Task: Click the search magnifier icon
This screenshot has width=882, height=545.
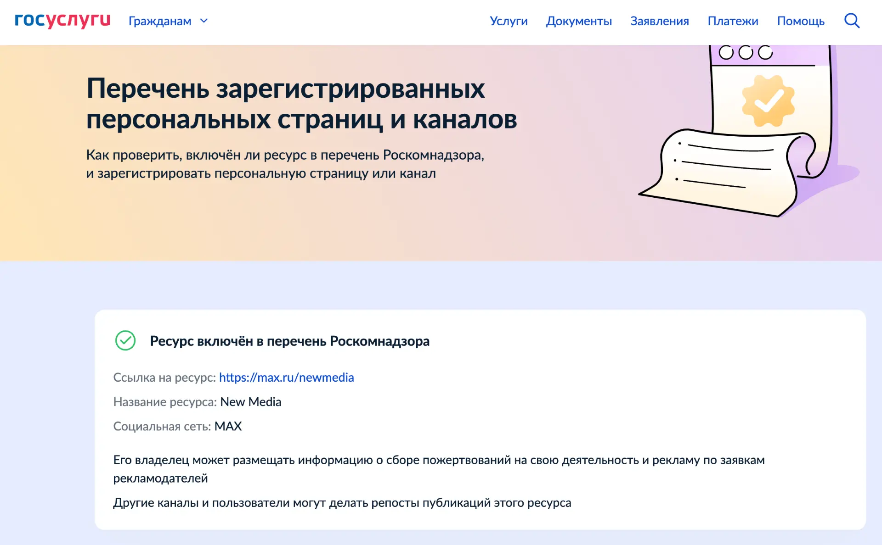Action: tap(852, 21)
